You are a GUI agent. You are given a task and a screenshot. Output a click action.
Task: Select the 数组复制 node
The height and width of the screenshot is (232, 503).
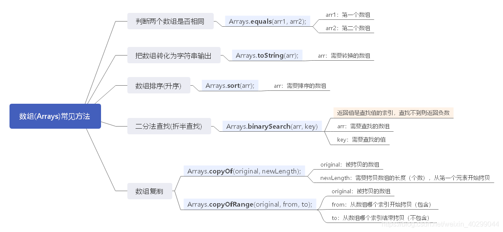coord(149,192)
